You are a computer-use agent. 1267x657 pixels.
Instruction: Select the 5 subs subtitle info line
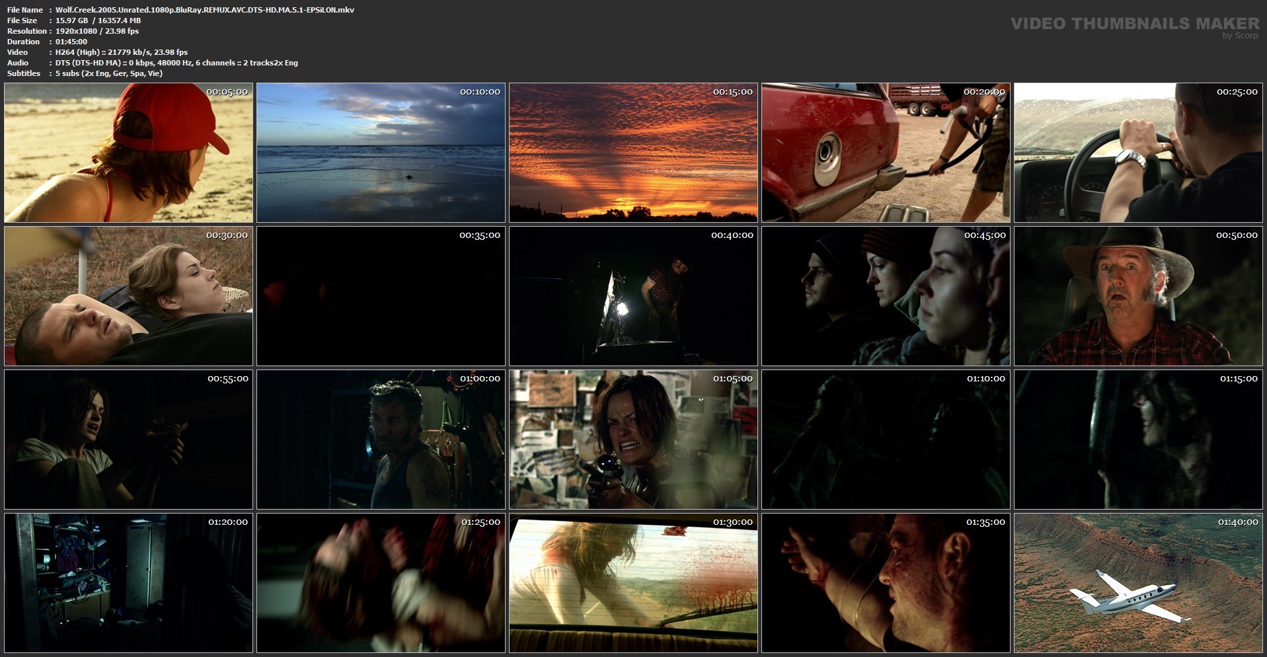point(109,73)
